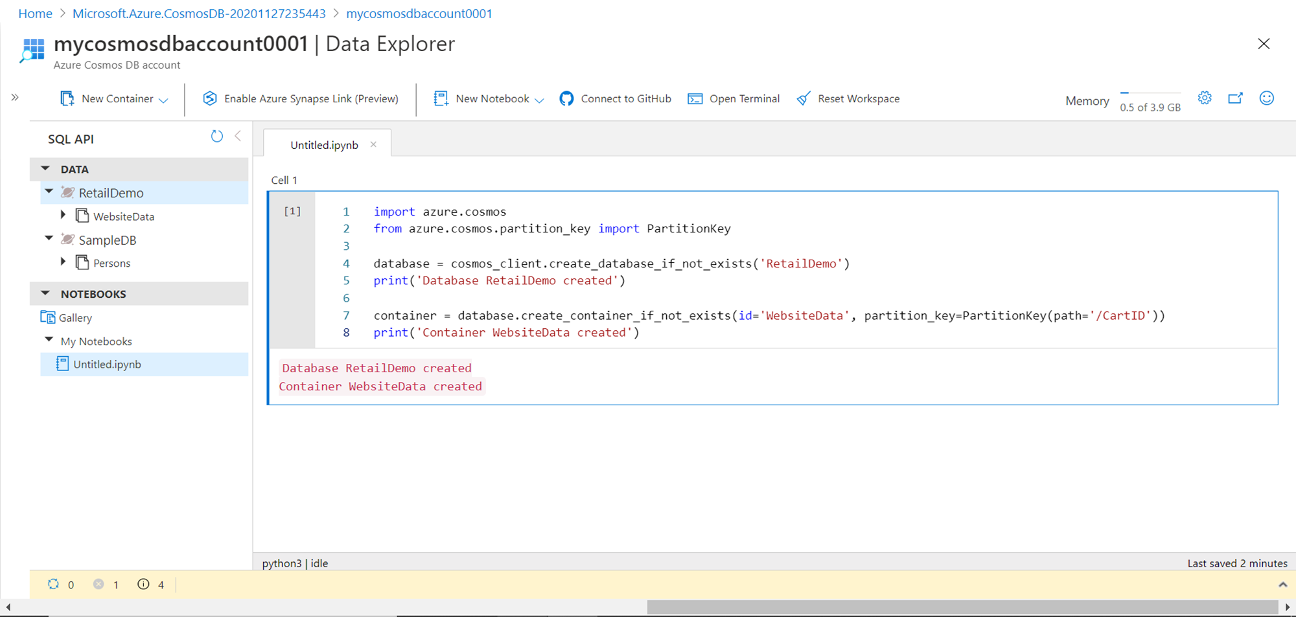The height and width of the screenshot is (617, 1296).
Task: Open the New Notebook dropdown arrow
Action: [x=539, y=100]
